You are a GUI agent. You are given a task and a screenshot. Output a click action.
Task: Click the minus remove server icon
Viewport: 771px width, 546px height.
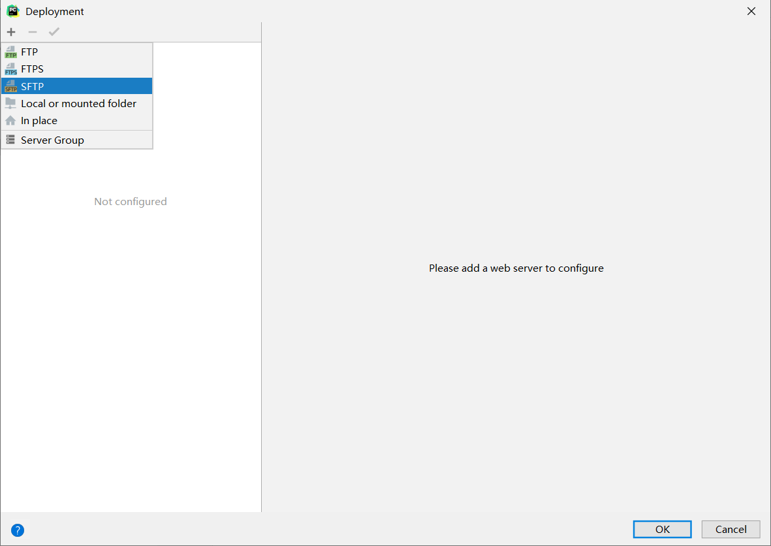[33, 32]
